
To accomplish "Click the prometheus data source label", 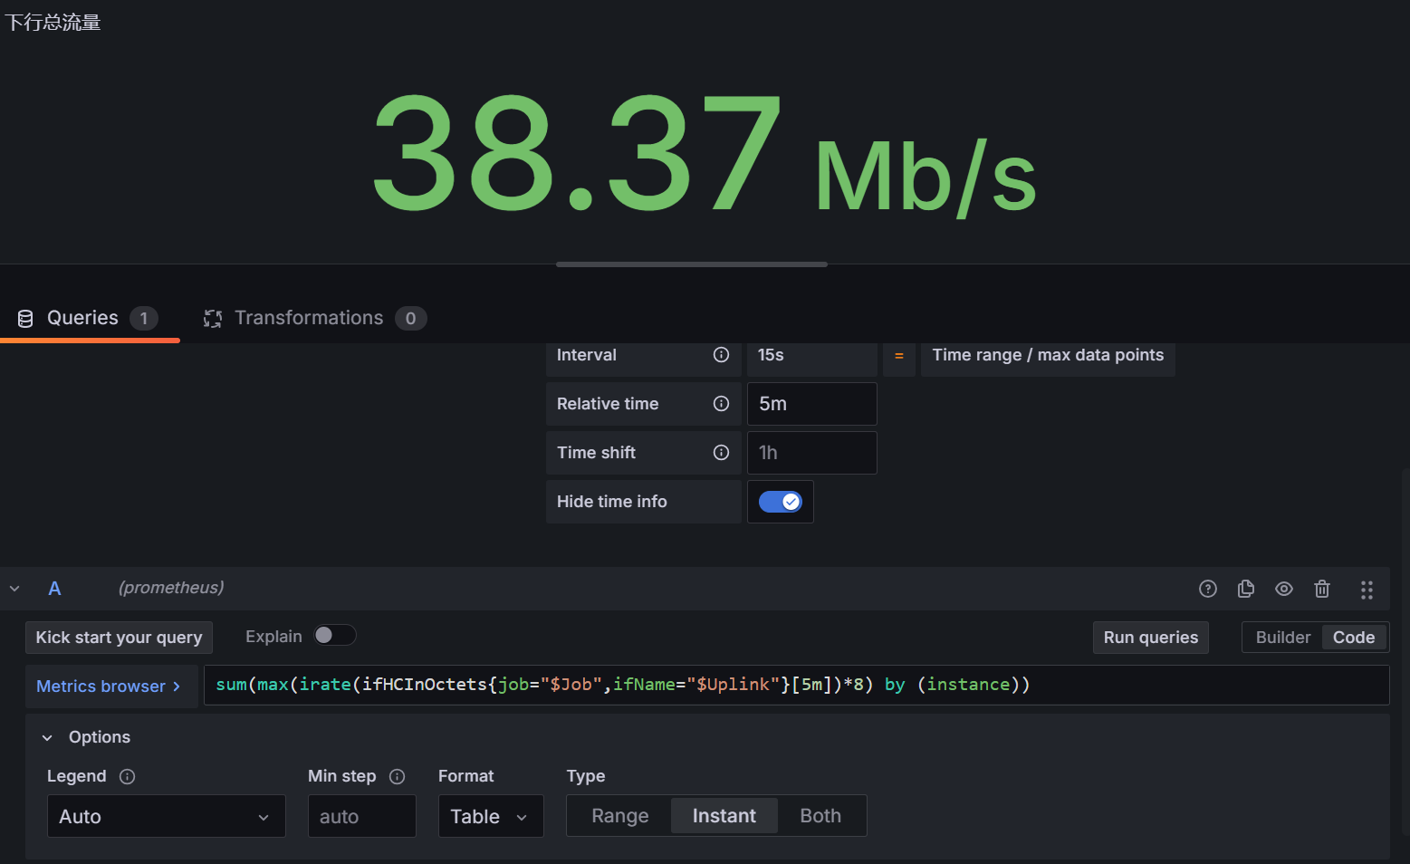I will pyautogui.click(x=171, y=588).
